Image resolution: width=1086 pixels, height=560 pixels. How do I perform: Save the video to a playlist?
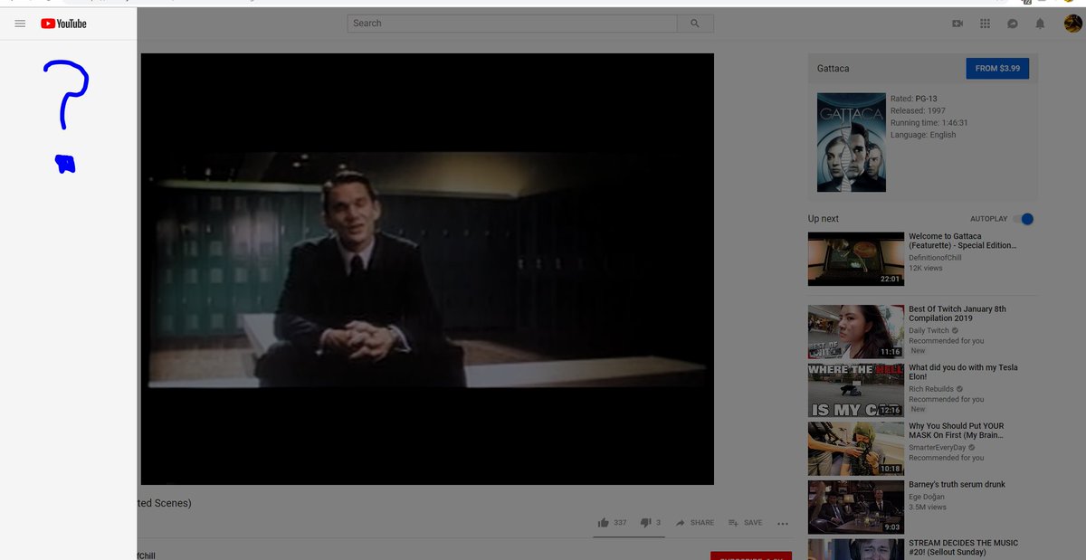click(745, 523)
